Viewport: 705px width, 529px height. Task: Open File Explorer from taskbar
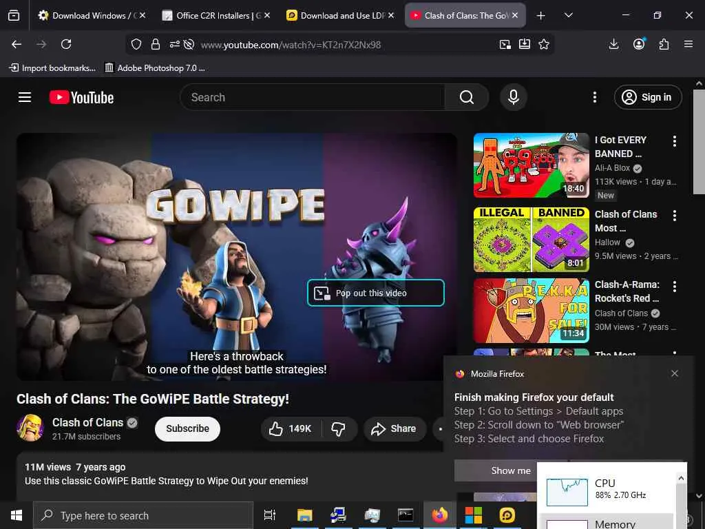point(304,515)
